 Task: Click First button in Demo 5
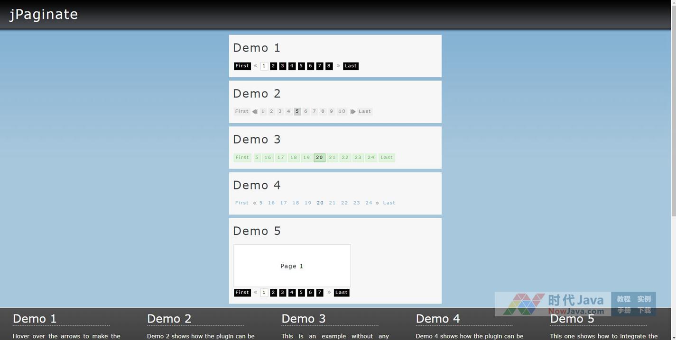(242, 292)
